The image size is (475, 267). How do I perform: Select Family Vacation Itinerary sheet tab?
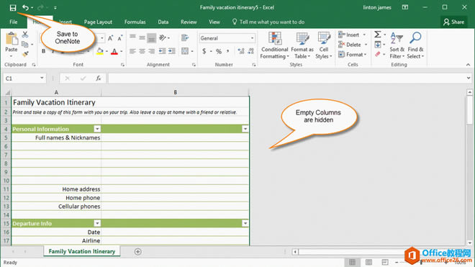pos(82,251)
